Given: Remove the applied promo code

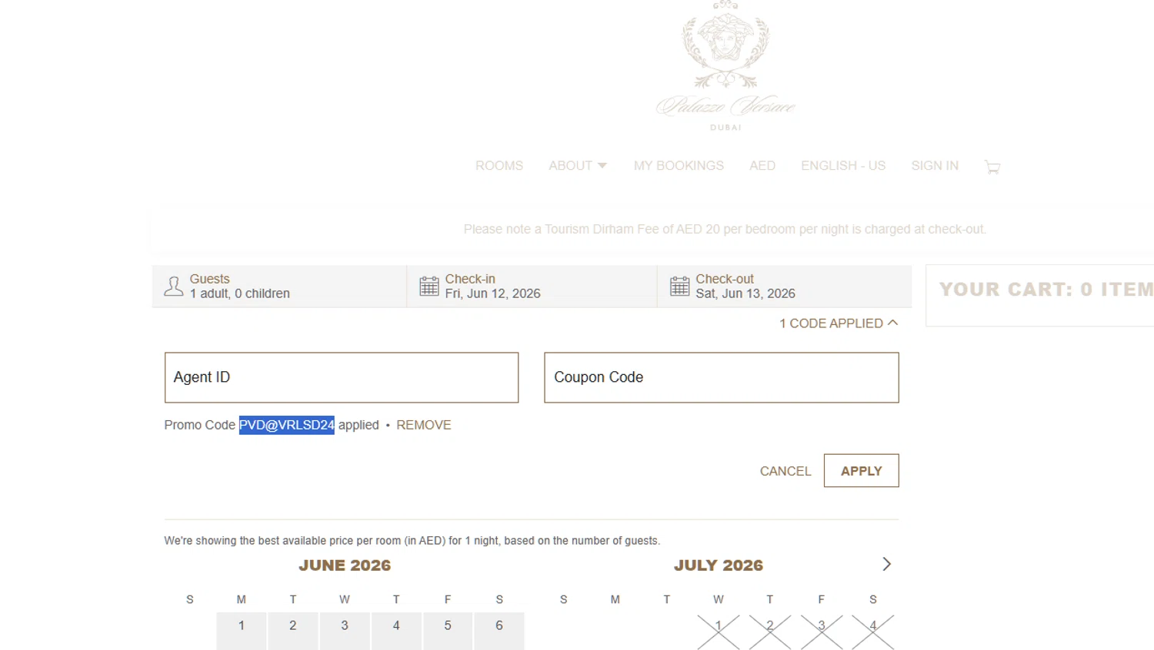Looking at the screenshot, I should (x=424, y=425).
